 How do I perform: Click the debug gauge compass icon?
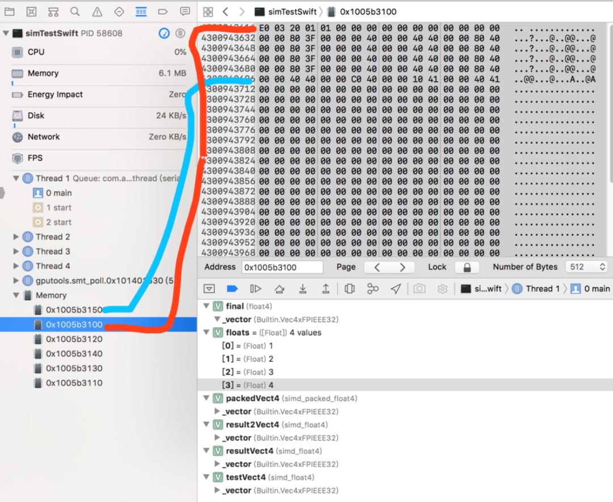[164, 33]
